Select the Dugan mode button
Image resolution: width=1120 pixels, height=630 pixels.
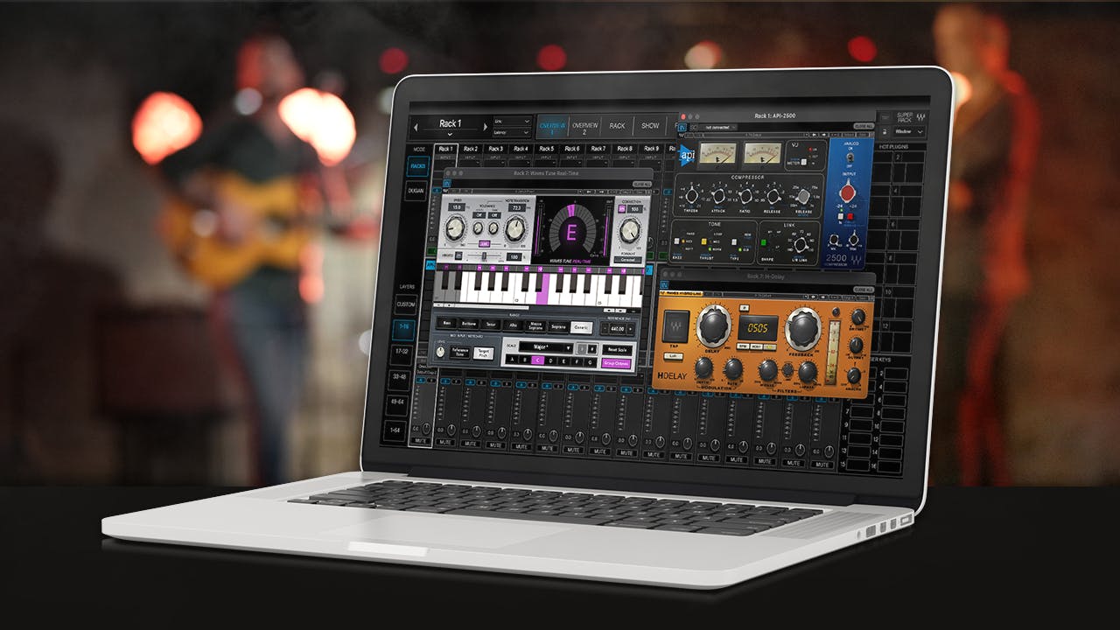[x=417, y=190]
